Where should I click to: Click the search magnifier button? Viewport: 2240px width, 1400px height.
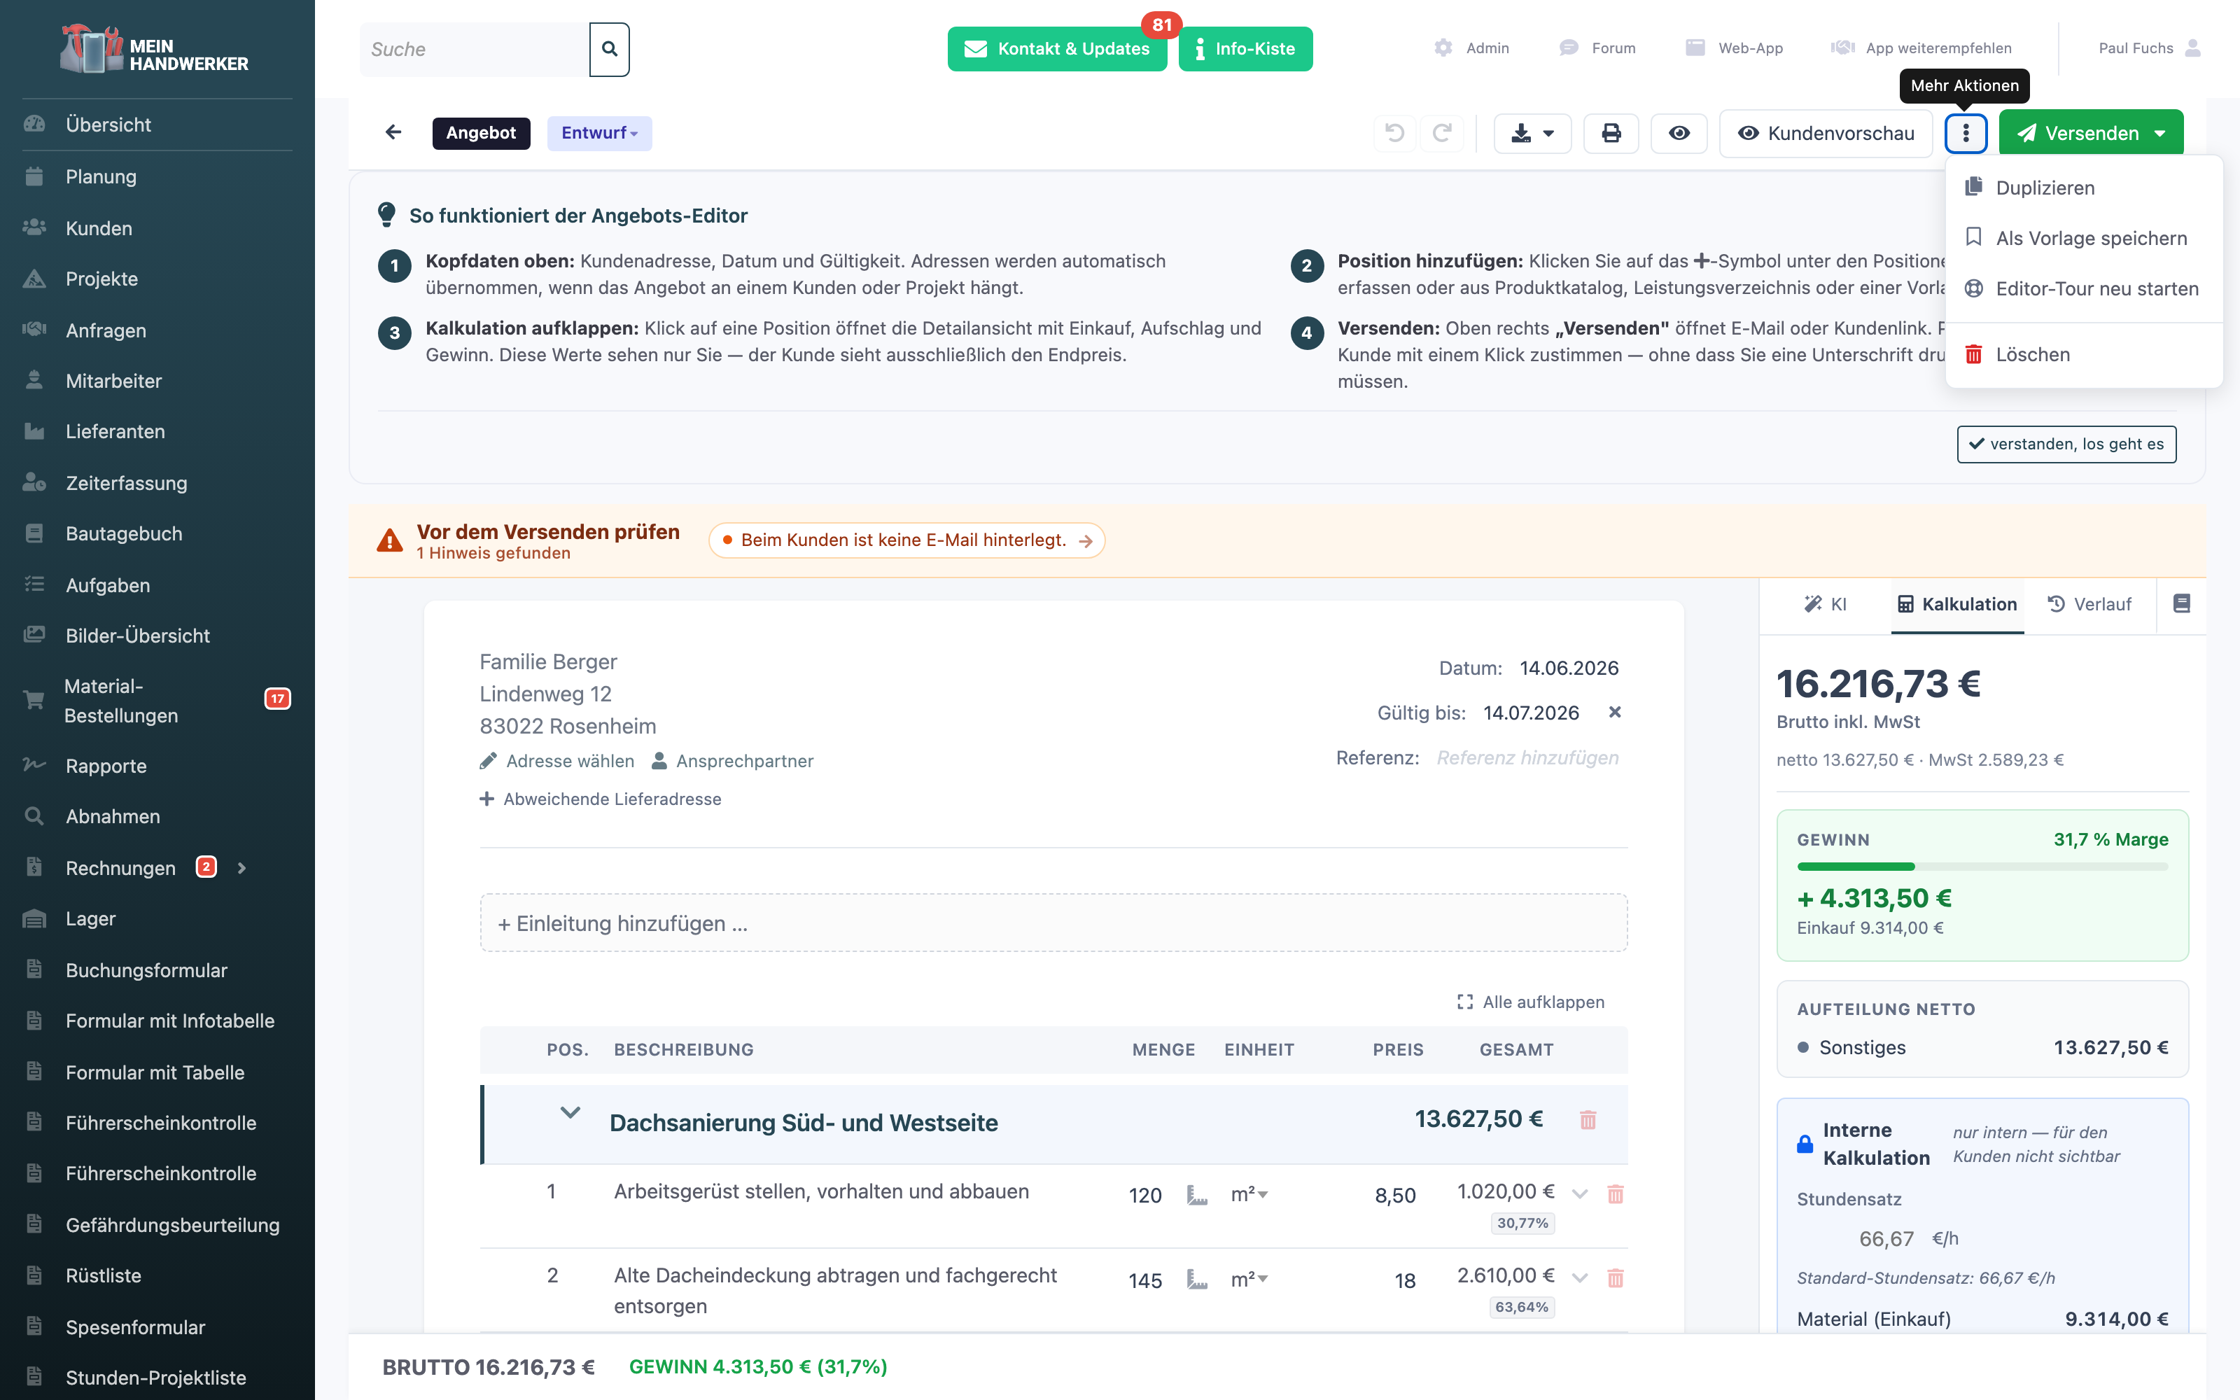609,49
